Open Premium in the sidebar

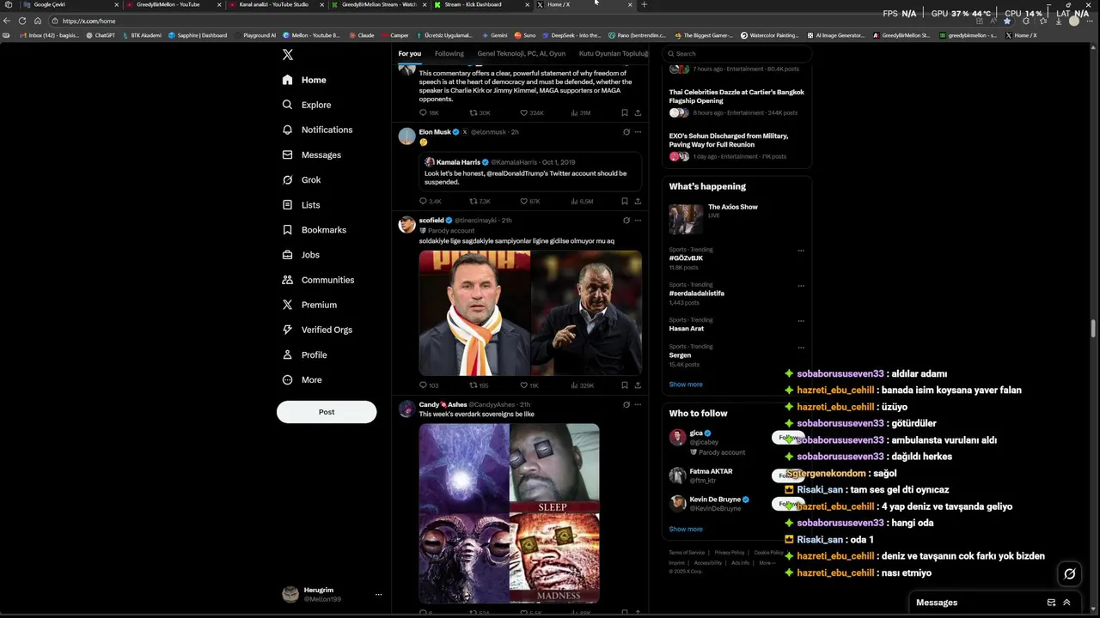(309, 305)
